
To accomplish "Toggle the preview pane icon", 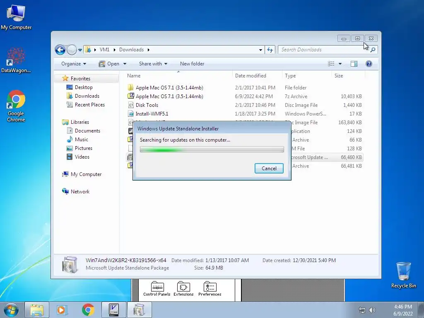I will (x=354, y=64).
